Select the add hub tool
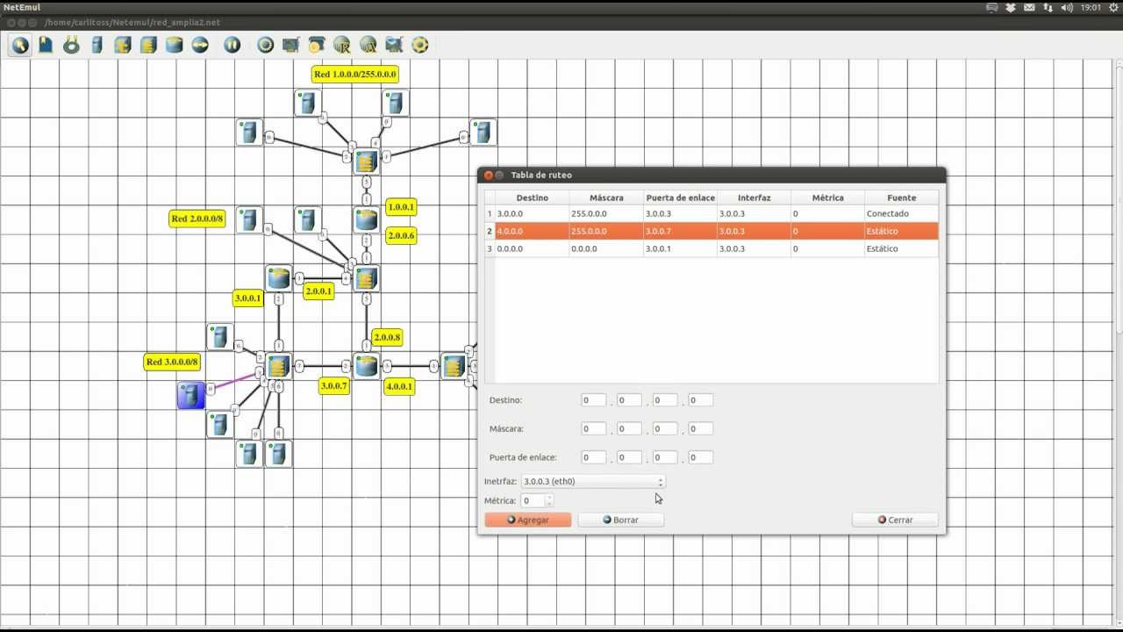 click(123, 45)
